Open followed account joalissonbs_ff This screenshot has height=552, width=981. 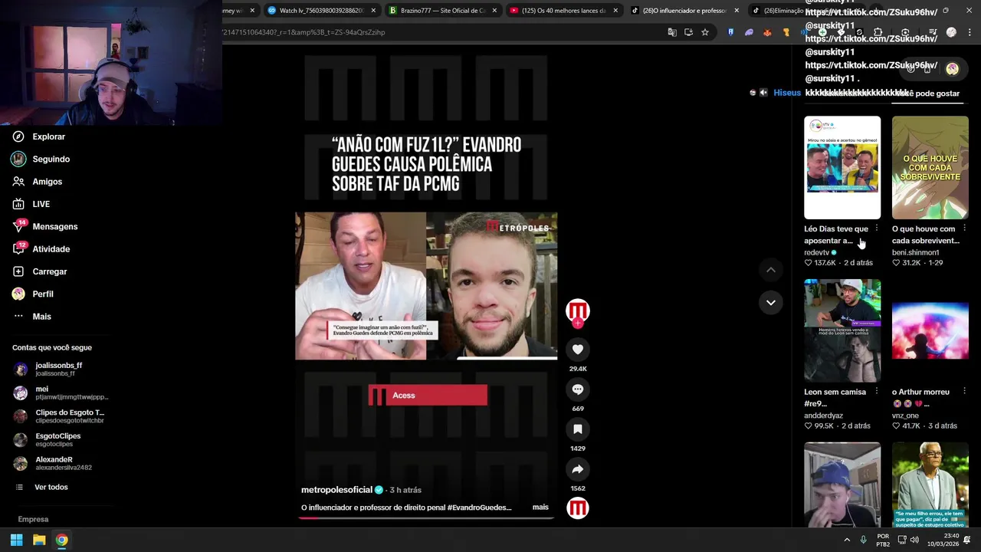point(58,369)
